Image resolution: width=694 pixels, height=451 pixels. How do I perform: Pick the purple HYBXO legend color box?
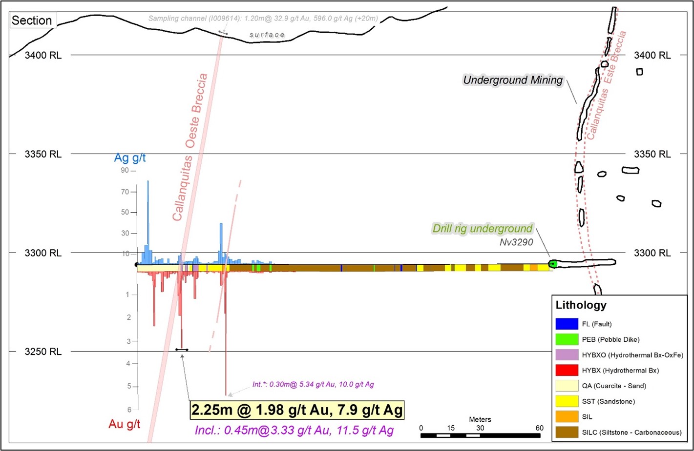567,355
